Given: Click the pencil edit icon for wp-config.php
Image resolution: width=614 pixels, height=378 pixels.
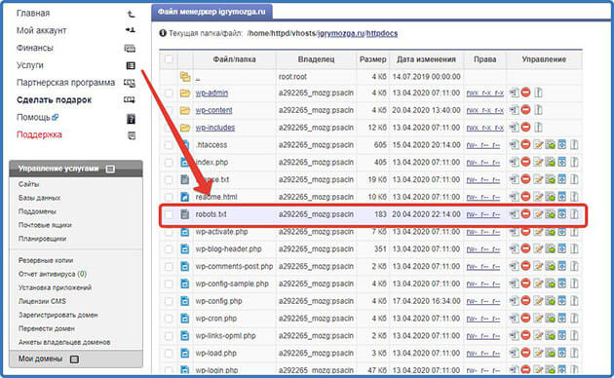Looking at the screenshot, I should pos(538,301).
